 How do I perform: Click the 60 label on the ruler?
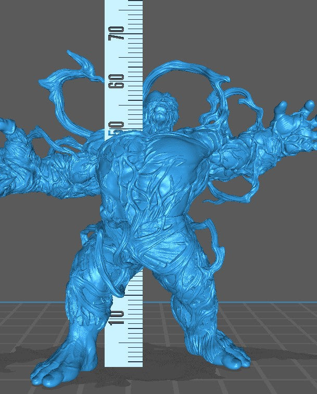point(120,81)
